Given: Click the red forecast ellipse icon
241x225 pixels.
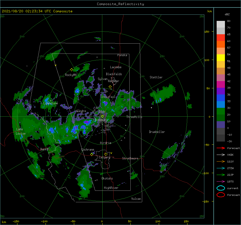Looking at the screenshot, I should tap(221, 195).
